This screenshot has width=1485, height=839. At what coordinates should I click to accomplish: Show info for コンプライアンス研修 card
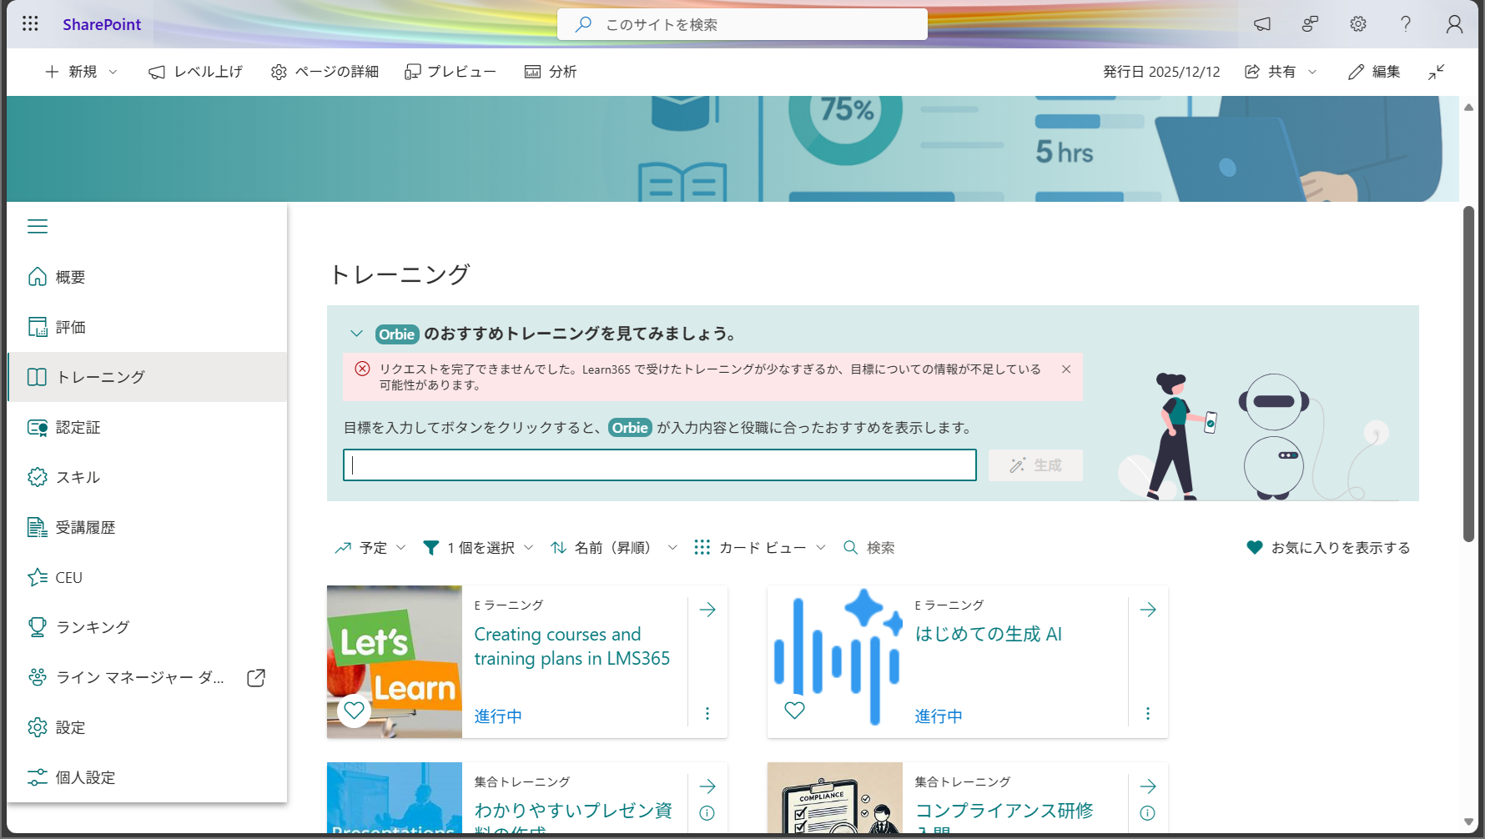[1148, 813]
